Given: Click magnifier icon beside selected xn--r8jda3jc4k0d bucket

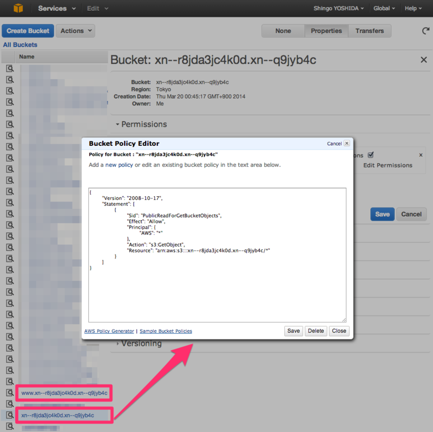Looking at the screenshot, I should [x=10, y=415].
